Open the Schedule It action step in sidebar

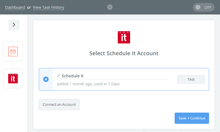pyautogui.click(x=13, y=78)
